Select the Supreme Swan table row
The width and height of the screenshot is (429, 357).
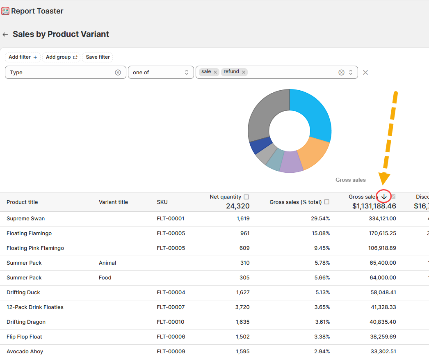123,219
